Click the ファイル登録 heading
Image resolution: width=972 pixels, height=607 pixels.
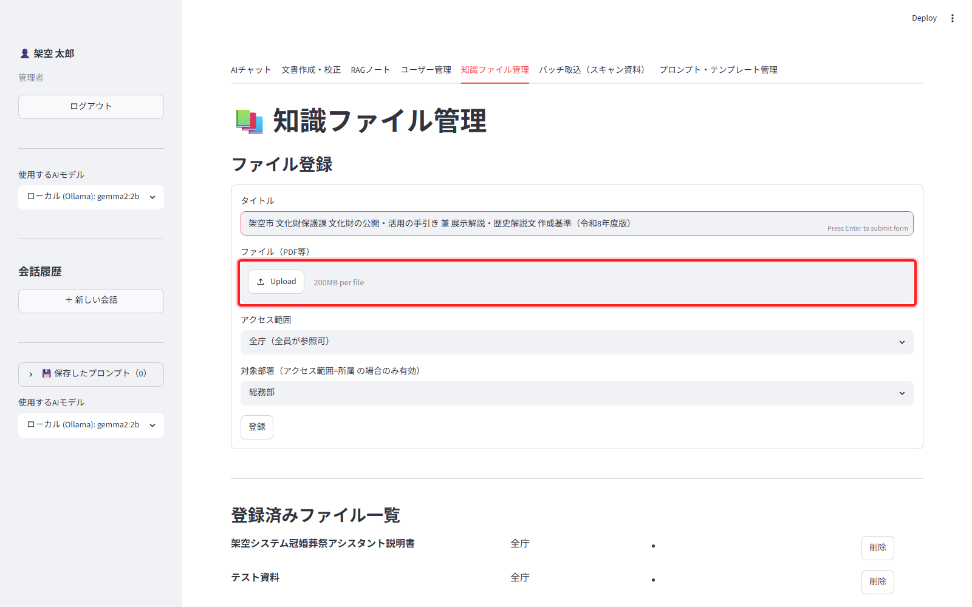[x=282, y=164]
